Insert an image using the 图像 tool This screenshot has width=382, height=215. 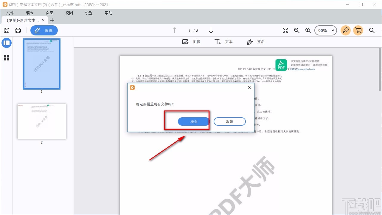[191, 42]
